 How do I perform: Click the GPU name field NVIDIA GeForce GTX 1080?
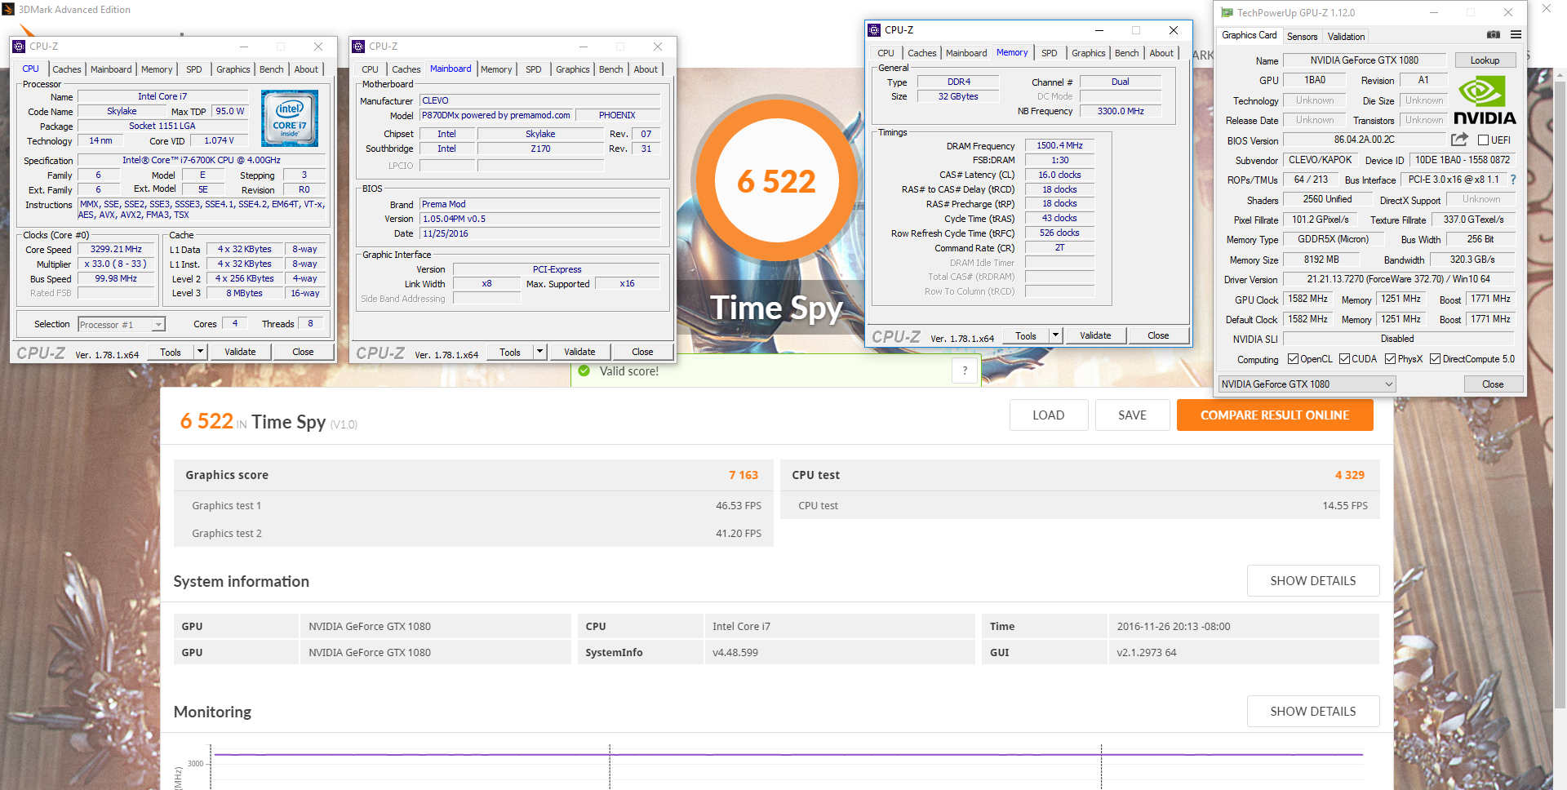[1364, 60]
